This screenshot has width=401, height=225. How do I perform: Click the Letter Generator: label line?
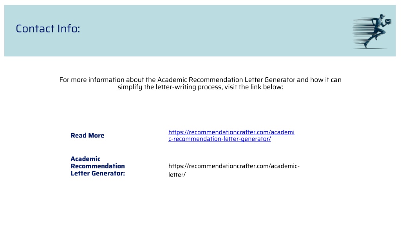pos(98,173)
